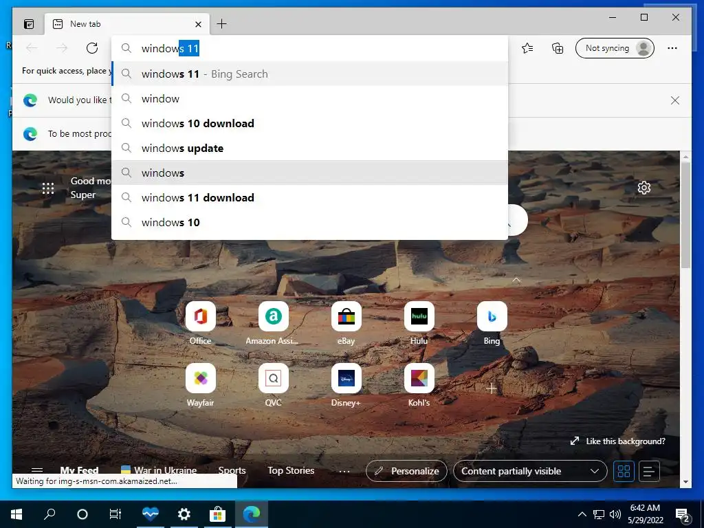Open Cortana circle on taskbar
Image resolution: width=704 pixels, height=528 pixels.
click(82, 514)
